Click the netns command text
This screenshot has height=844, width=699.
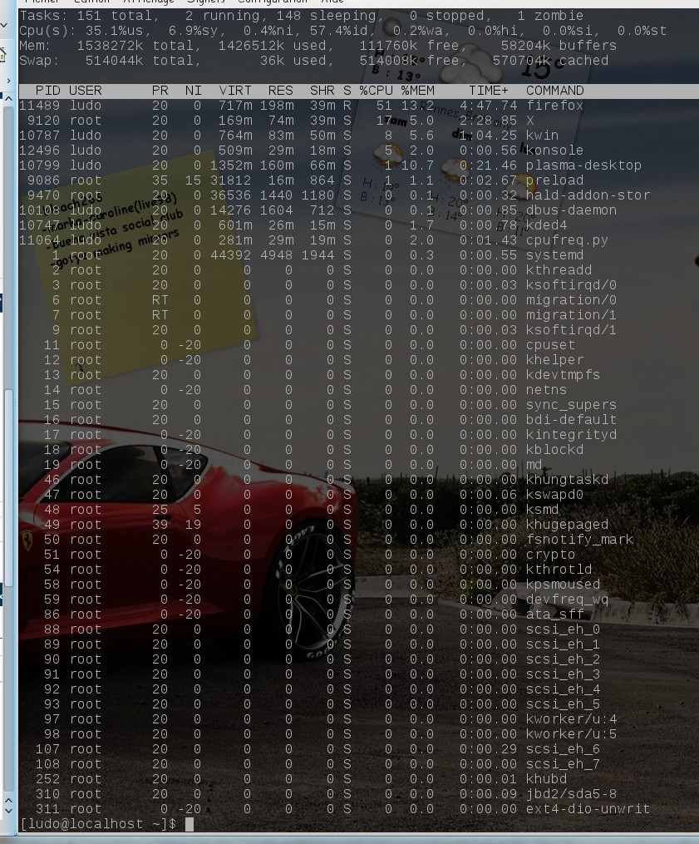tap(547, 390)
